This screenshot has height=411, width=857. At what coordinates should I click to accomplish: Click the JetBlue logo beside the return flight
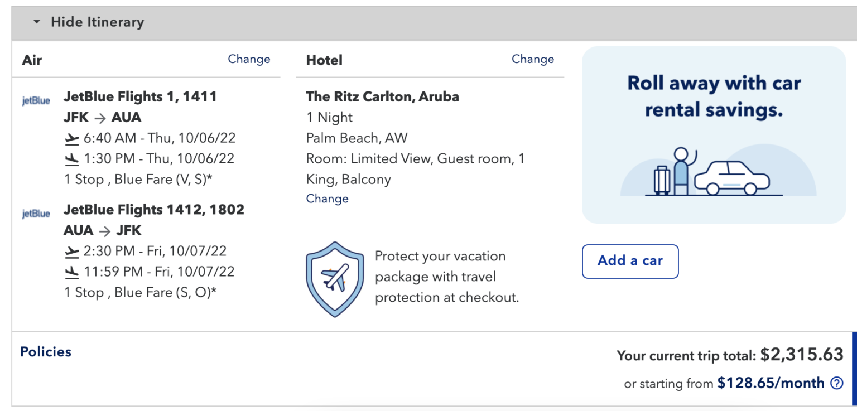(x=35, y=214)
